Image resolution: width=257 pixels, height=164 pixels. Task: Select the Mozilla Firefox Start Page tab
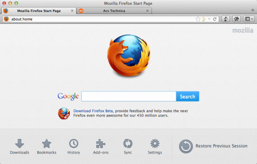point(39,11)
